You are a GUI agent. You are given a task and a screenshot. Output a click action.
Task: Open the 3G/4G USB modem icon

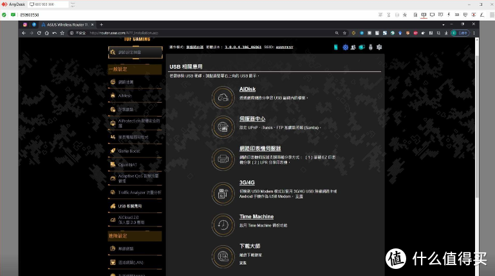(x=223, y=194)
